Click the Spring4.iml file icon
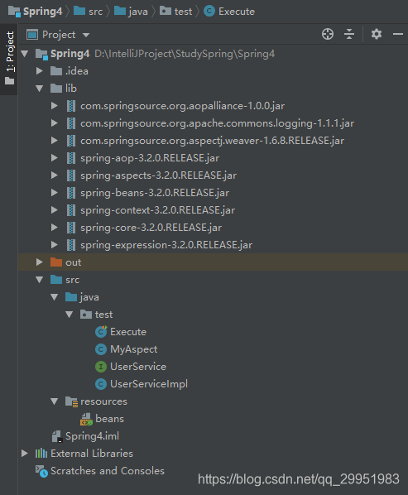 tap(57, 436)
